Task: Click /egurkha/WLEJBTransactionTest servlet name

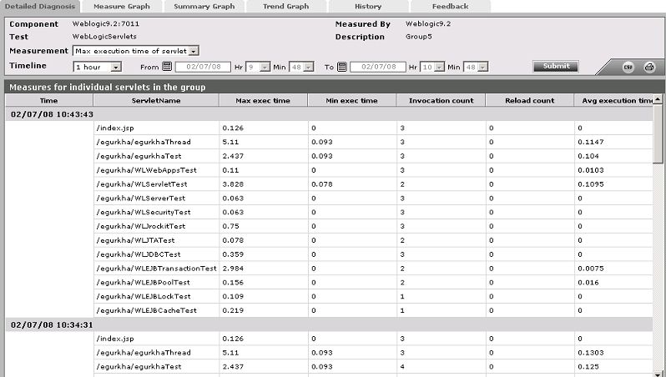Action: [156, 269]
